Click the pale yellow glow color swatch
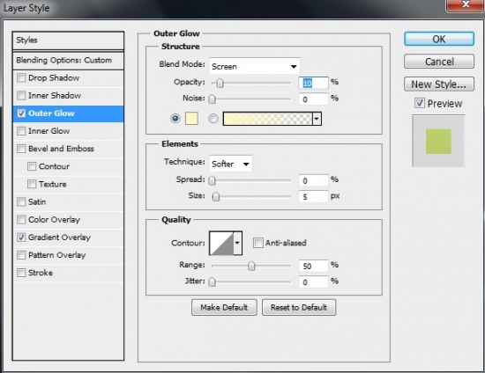The image size is (485, 373). pos(191,119)
